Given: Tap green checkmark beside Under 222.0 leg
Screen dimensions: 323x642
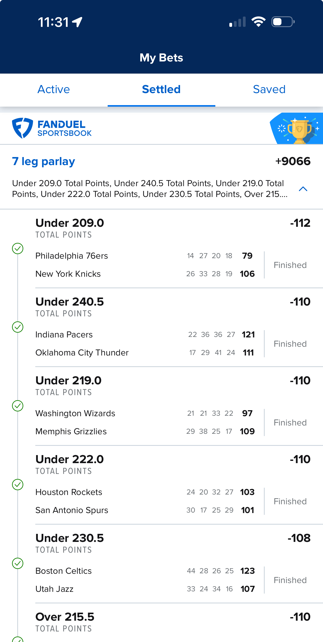Looking at the screenshot, I should point(18,484).
